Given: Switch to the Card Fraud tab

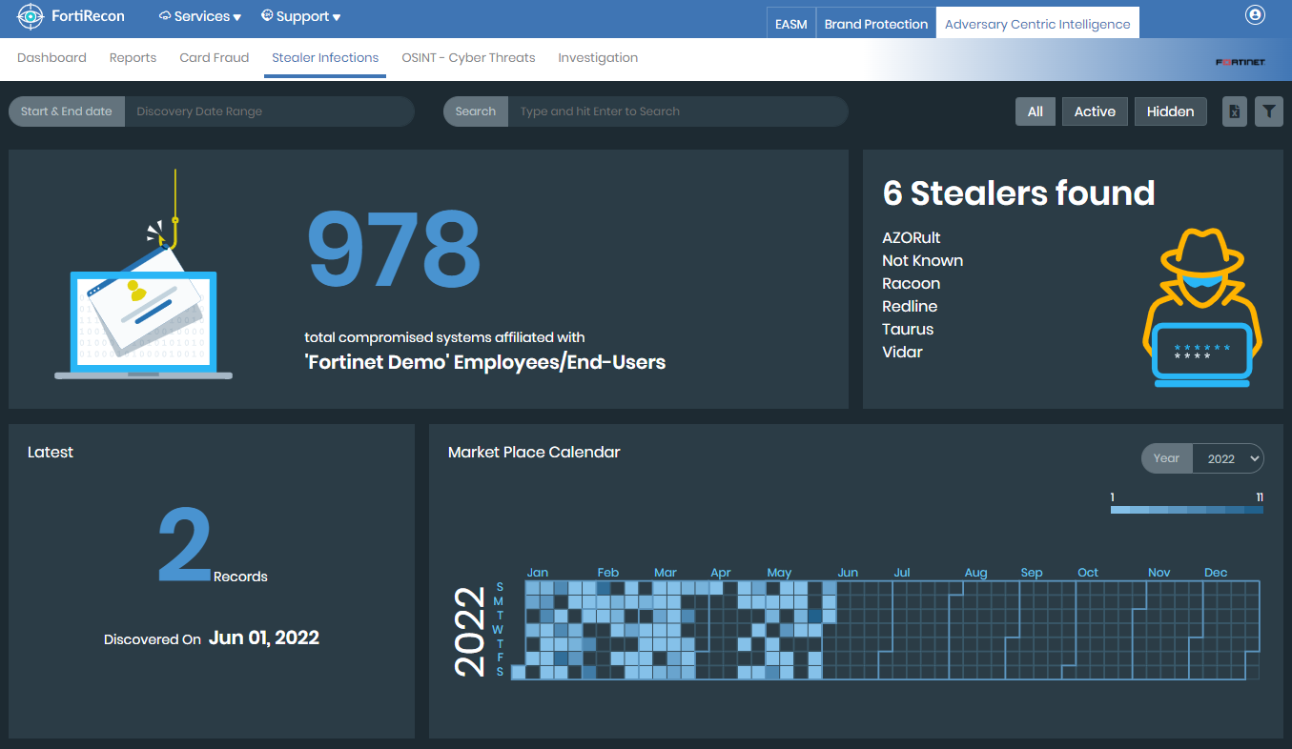Looking at the screenshot, I should pyautogui.click(x=214, y=58).
